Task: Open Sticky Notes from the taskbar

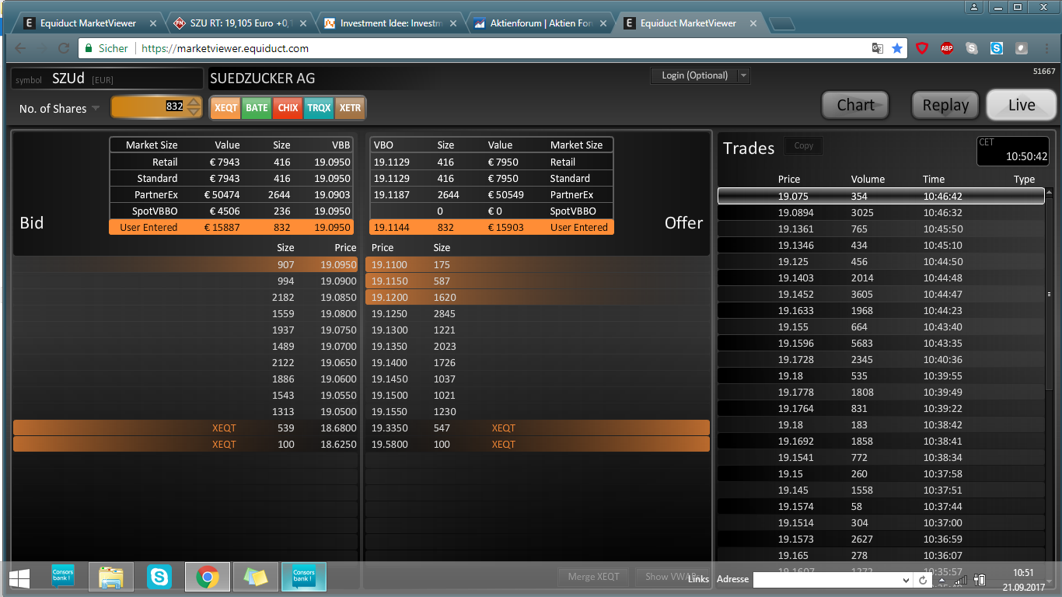Action: (255, 577)
